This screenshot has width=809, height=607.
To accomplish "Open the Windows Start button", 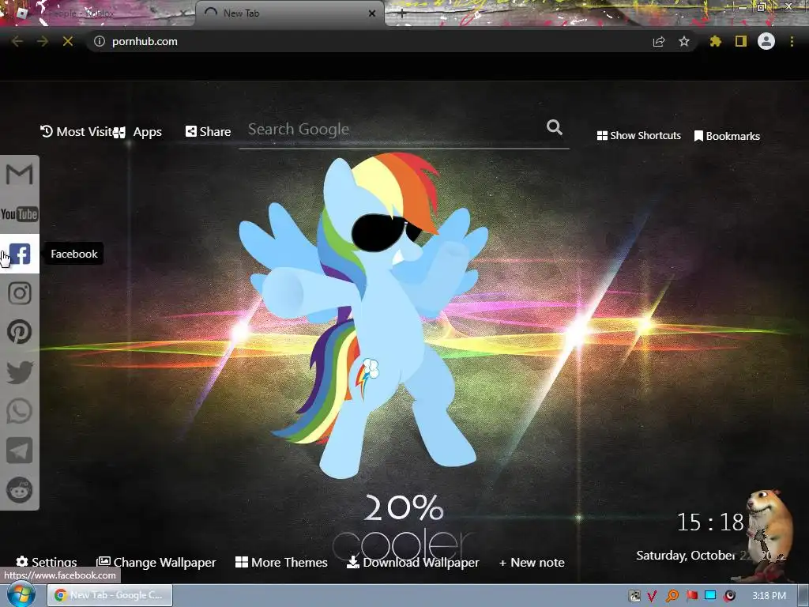I will tap(21, 594).
